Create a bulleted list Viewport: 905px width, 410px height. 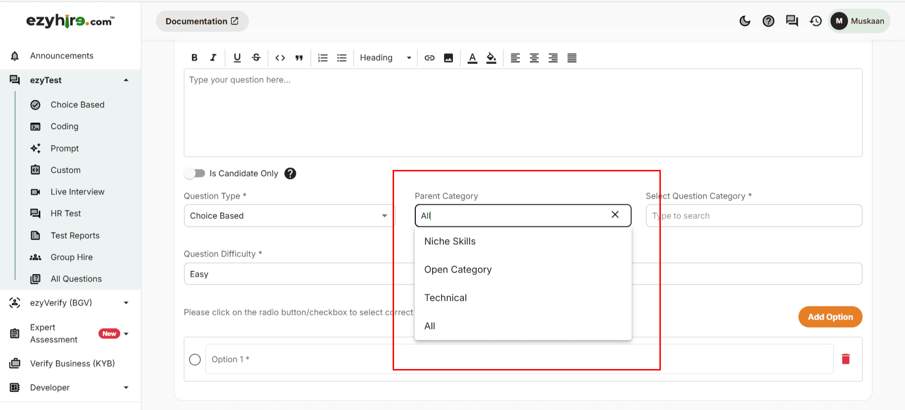pos(342,57)
